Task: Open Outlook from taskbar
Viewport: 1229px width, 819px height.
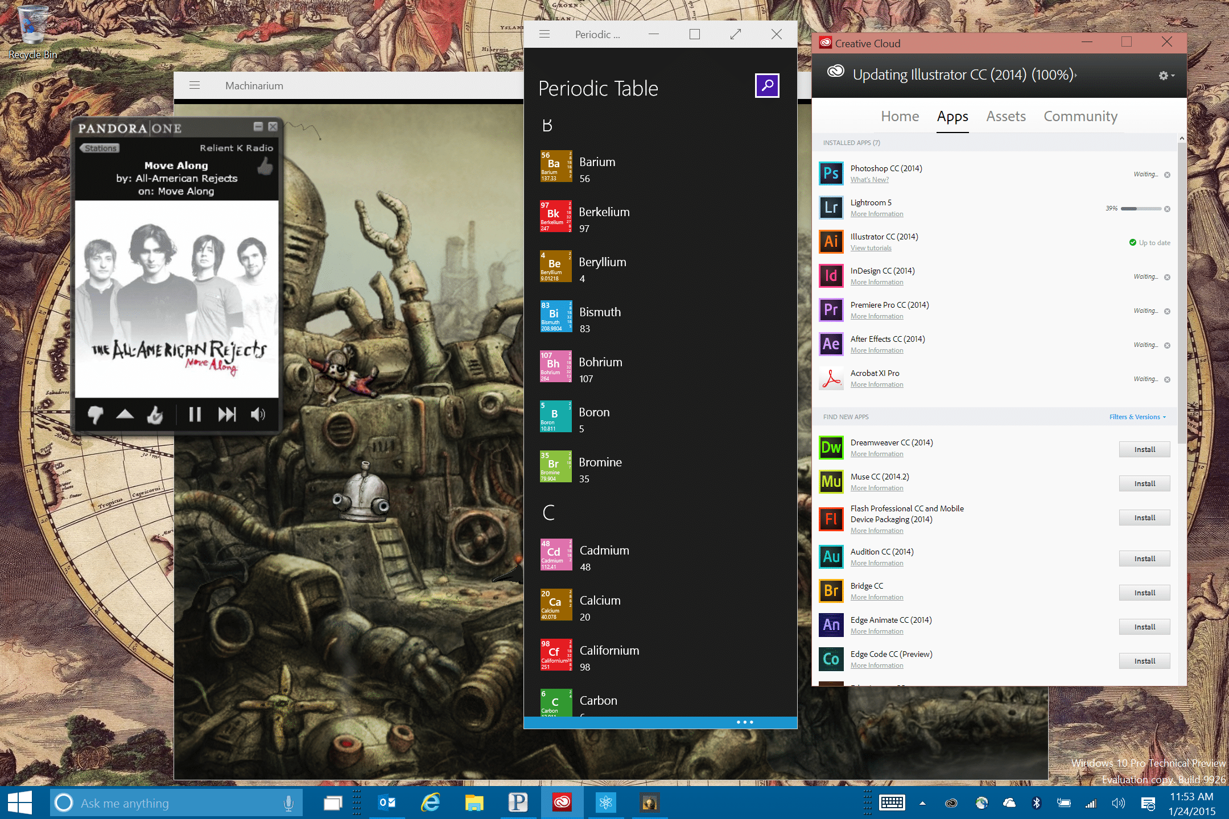Action: point(387,803)
